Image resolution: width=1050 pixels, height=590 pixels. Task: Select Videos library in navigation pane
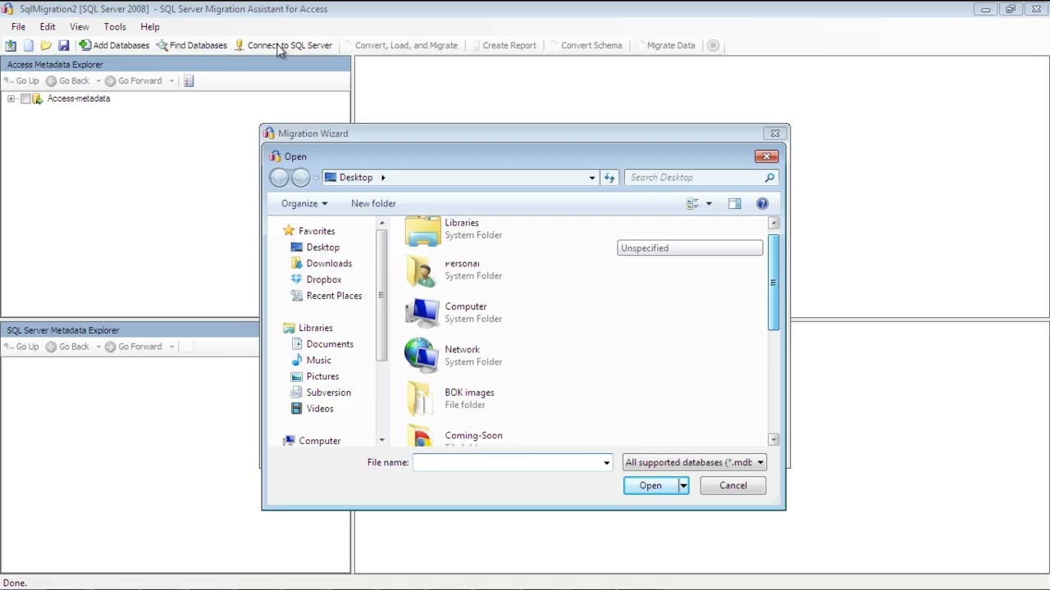click(312, 408)
